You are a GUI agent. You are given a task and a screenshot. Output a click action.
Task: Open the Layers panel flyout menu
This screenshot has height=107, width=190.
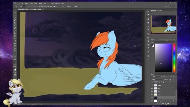pos(176,74)
